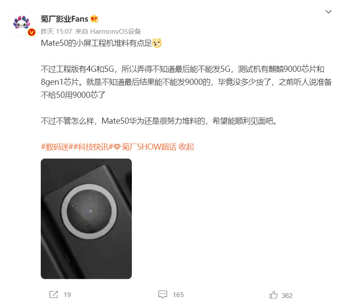Open comments via speech bubble icon
Screen dimensions: 343x304
tap(163, 294)
